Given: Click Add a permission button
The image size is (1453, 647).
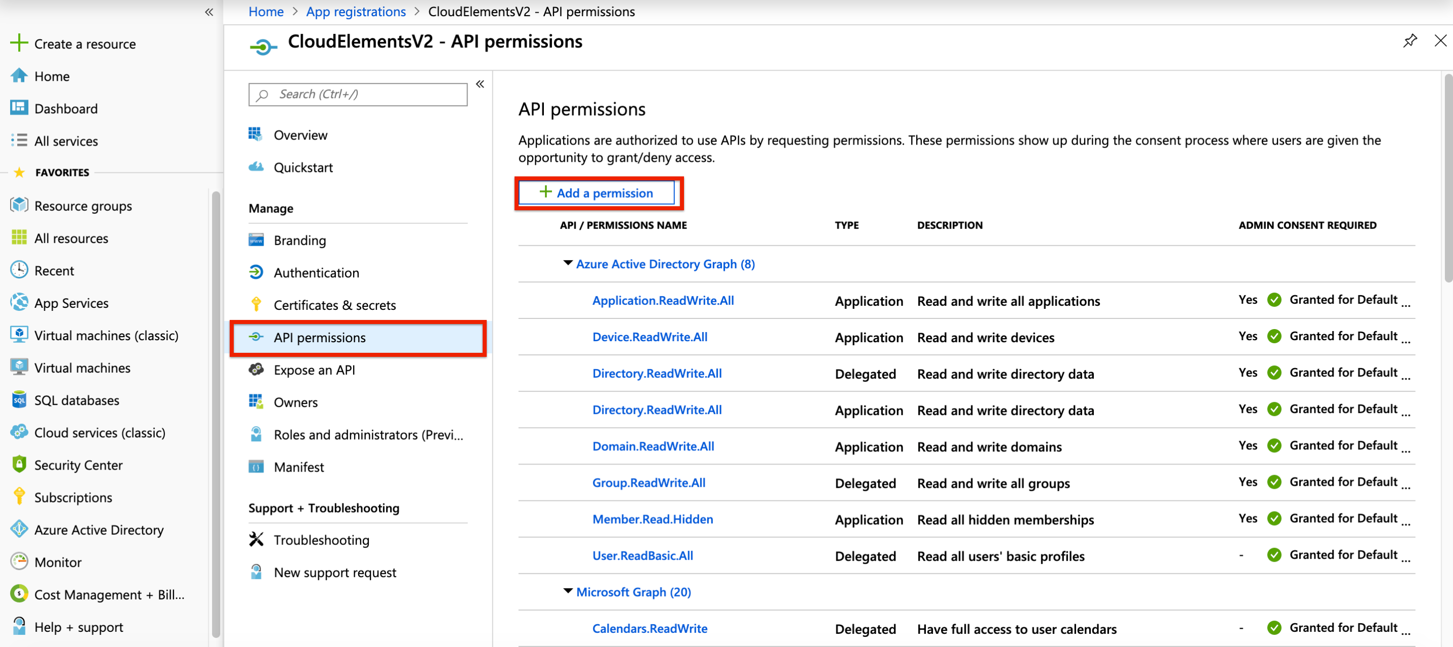Looking at the screenshot, I should [x=597, y=193].
